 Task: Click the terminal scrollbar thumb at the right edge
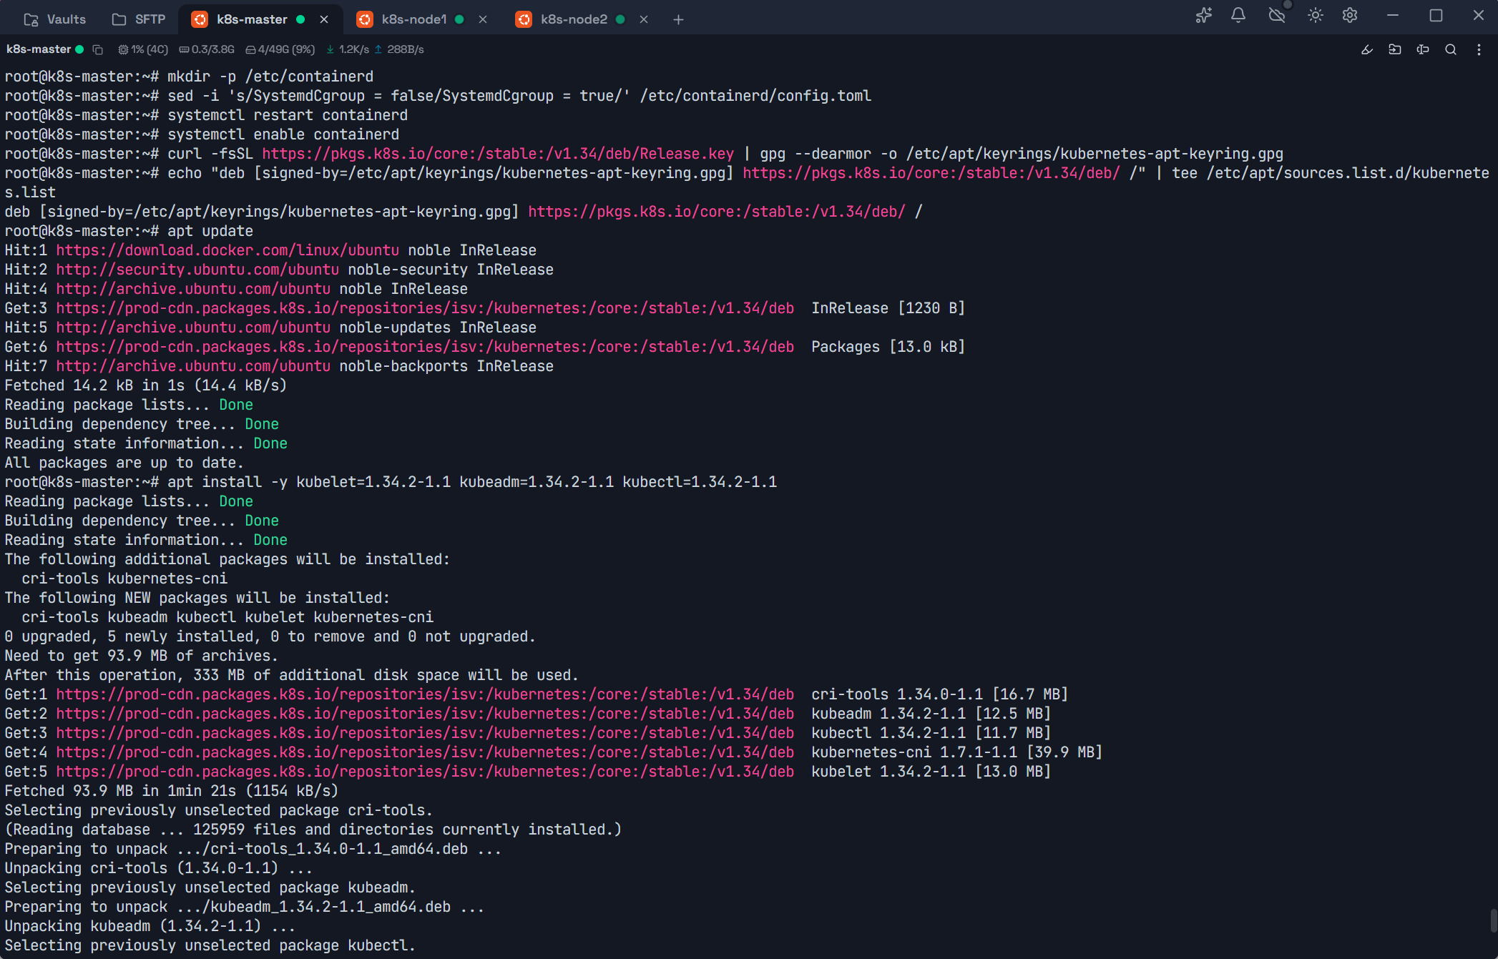[x=1493, y=920]
